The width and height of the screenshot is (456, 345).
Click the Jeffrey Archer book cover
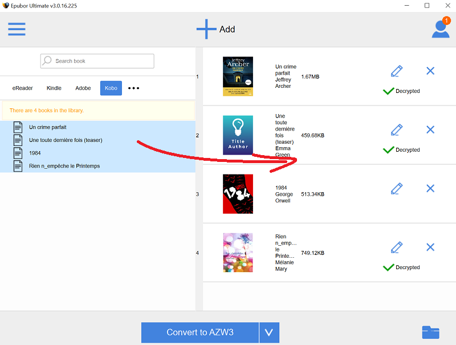pos(238,76)
